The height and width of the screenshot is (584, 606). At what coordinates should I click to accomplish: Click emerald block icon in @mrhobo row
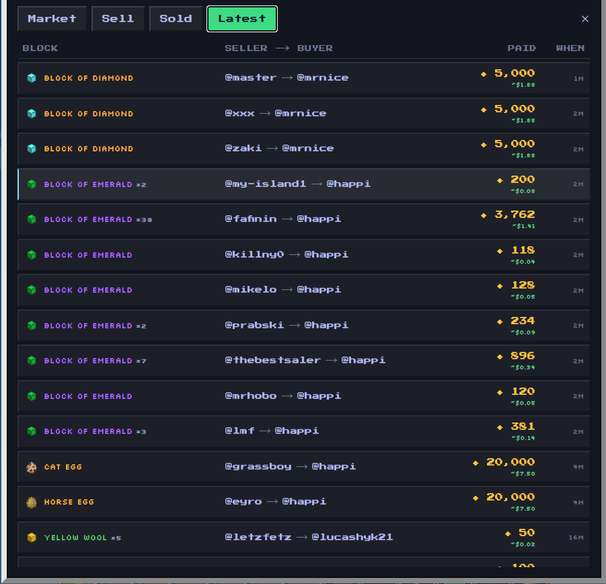(32, 396)
